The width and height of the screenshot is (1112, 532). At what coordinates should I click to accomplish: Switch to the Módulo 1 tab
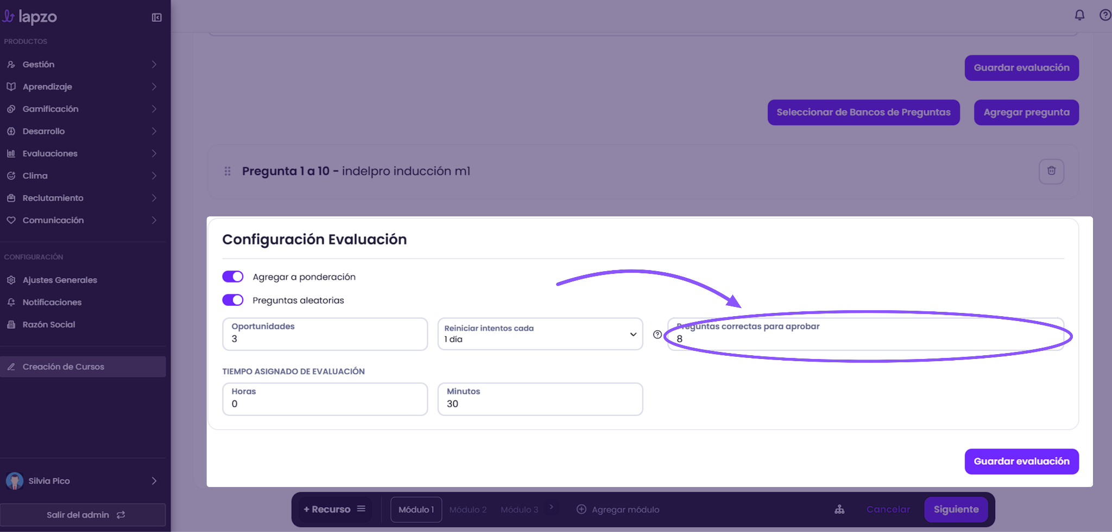click(416, 510)
